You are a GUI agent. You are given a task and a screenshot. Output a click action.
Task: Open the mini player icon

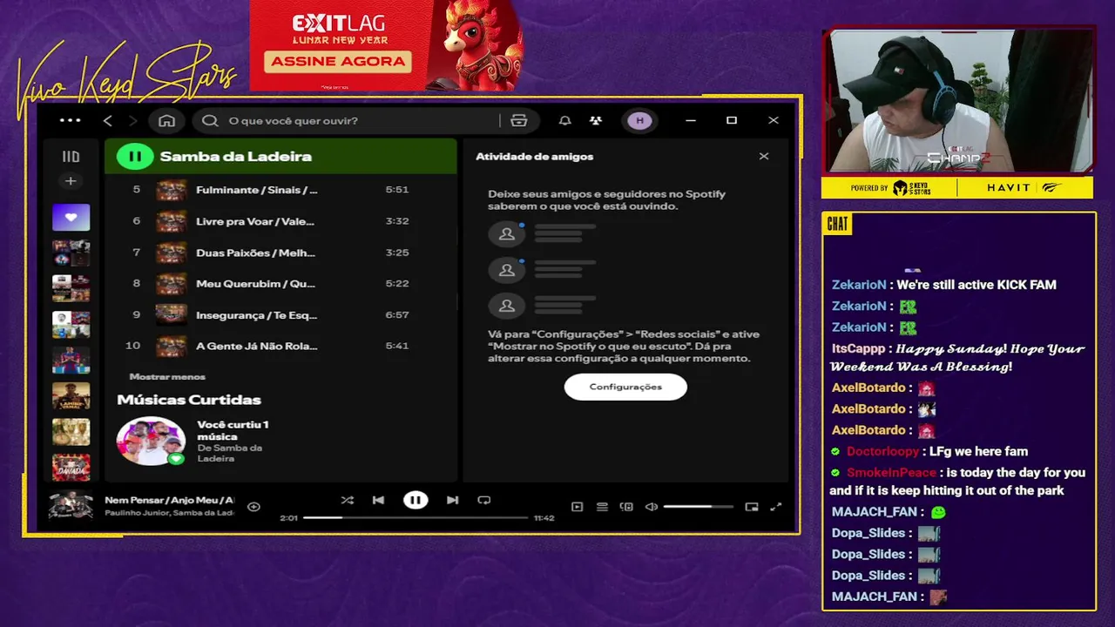point(752,507)
